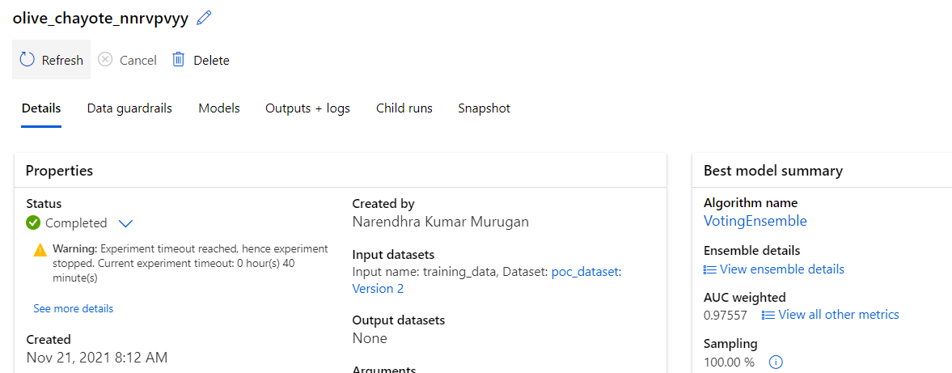Open the Data guardrails tab
952x373 pixels.
coord(129,108)
